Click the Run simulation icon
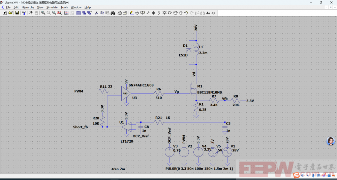 click(x=5, y=13)
